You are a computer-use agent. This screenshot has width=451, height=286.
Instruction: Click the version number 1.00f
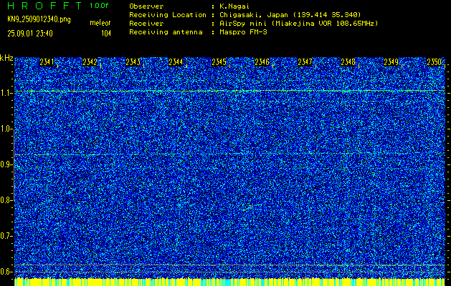click(x=99, y=6)
